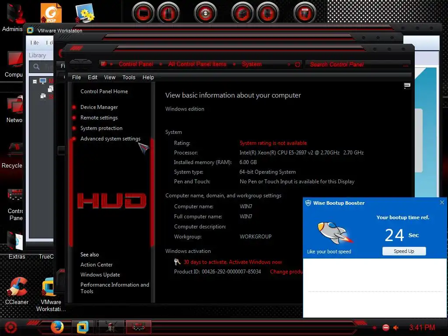448x336 pixels.
Task: Open the Recycle Bin desktop icon
Action: click(12, 156)
